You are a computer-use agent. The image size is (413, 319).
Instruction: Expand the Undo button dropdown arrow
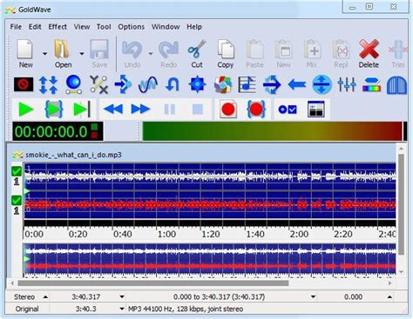pos(151,54)
